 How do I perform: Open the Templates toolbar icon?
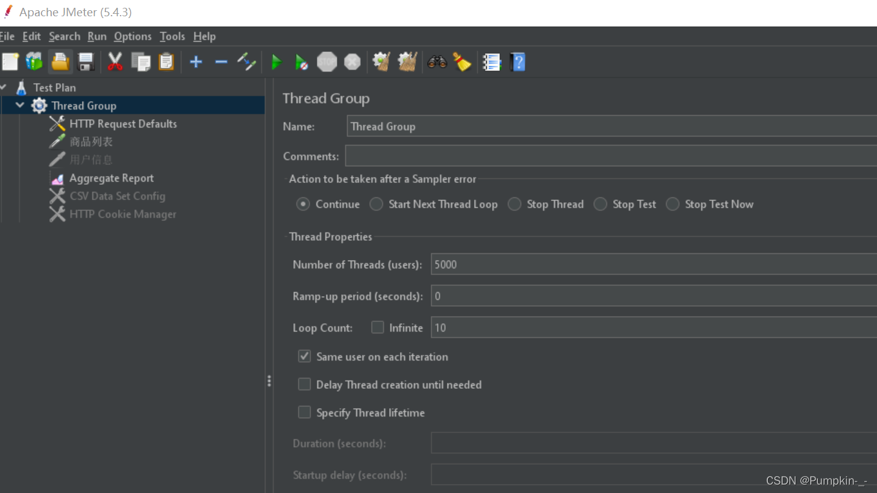point(34,61)
